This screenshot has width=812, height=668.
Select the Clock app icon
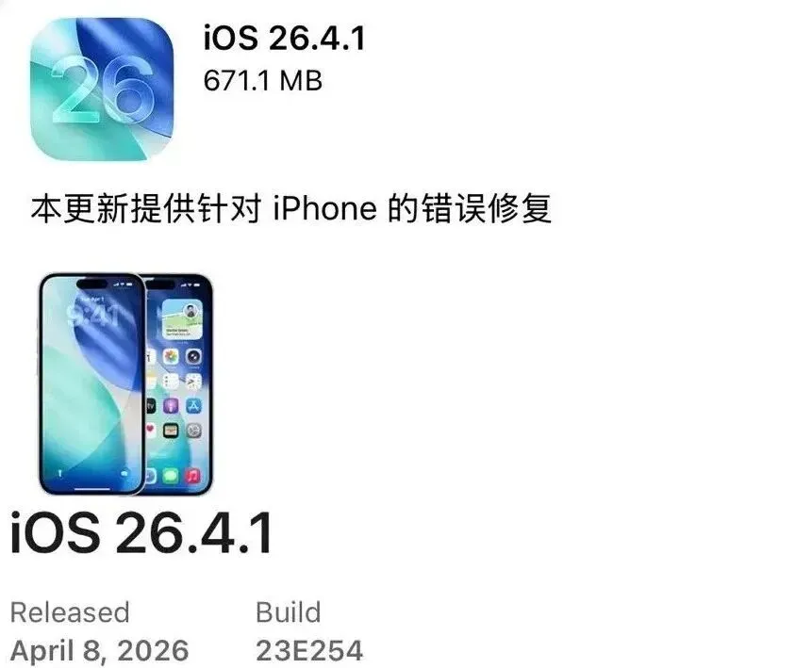click(193, 382)
